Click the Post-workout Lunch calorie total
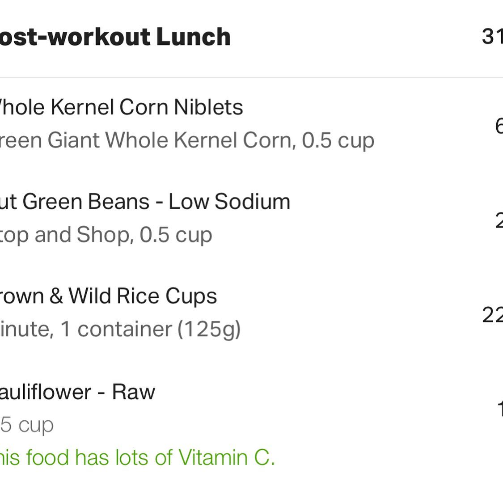 click(x=493, y=37)
